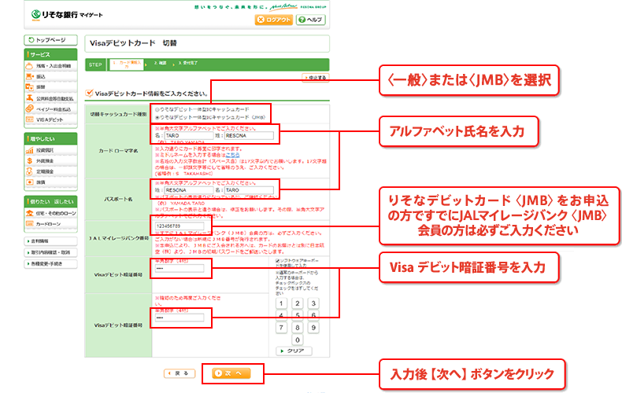Click the カード ローマ字名 row label
Screen dimensions: 622x393
click(x=118, y=151)
